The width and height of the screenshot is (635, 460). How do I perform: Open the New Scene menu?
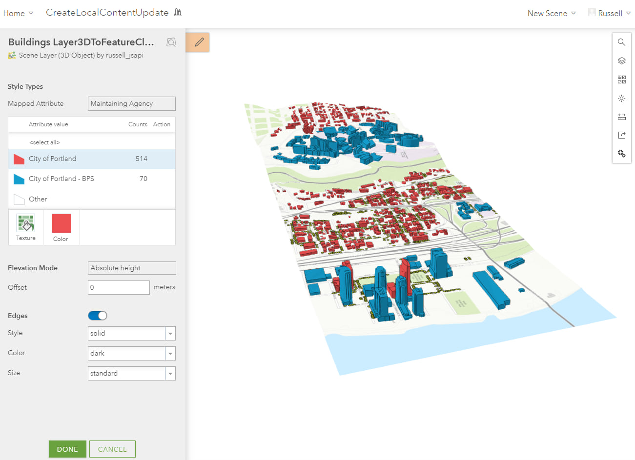tap(551, 13)
